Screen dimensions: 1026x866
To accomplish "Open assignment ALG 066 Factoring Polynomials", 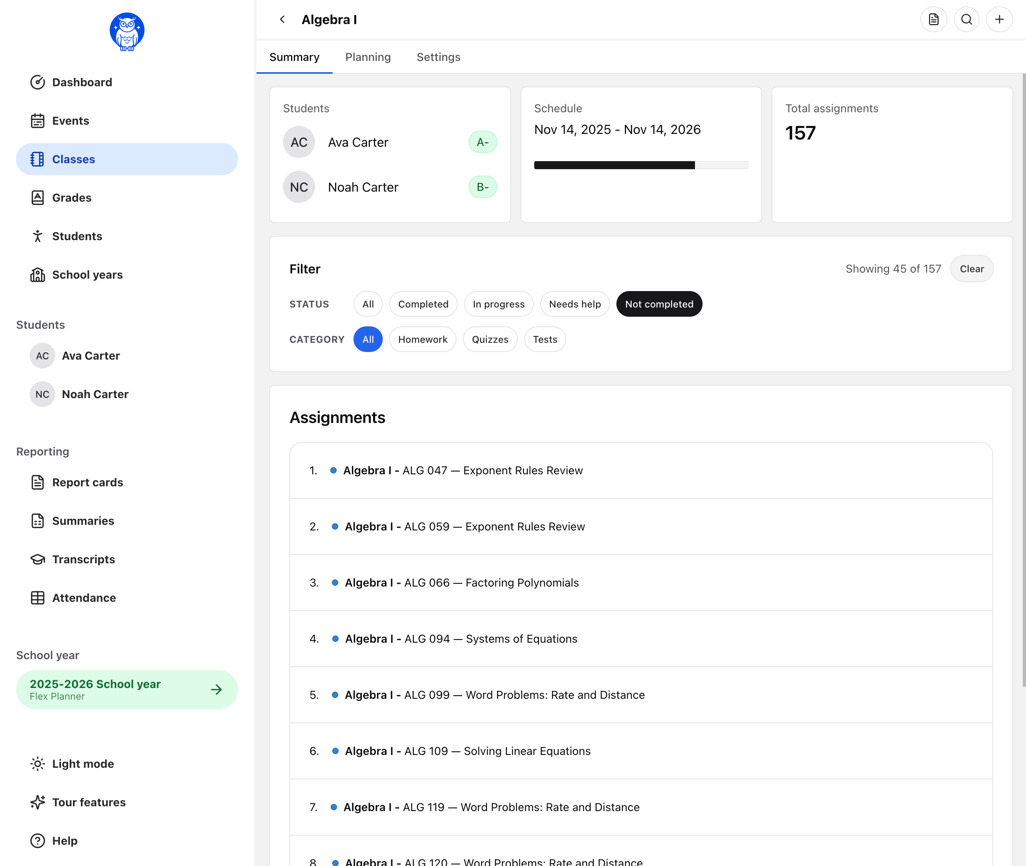I will point(641,583).
